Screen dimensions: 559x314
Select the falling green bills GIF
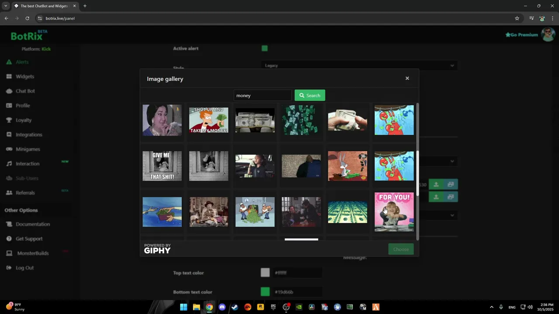pyautogui.click(x=301, y=120)
